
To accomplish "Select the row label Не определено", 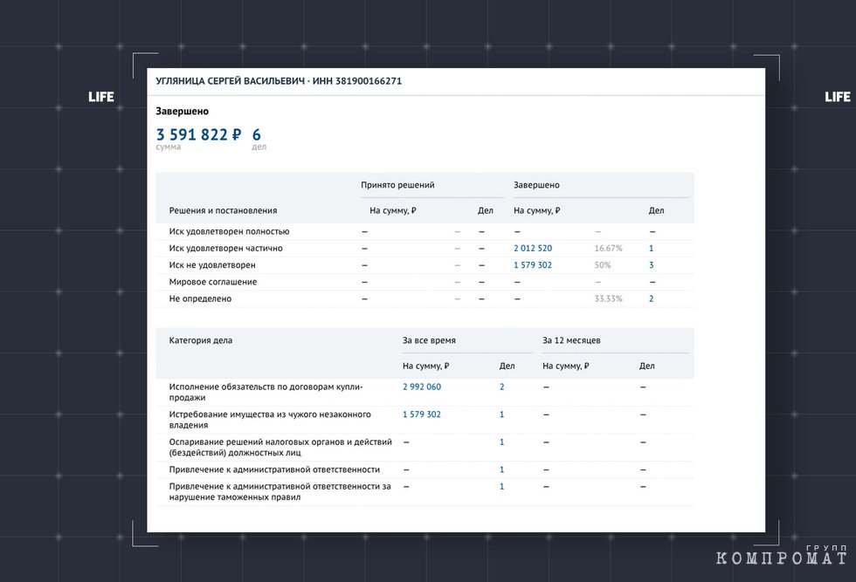I will [200, 299].
